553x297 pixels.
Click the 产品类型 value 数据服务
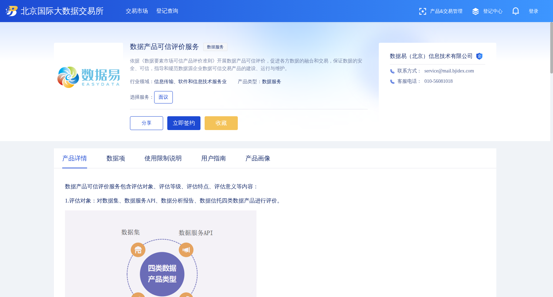(272, 82)
